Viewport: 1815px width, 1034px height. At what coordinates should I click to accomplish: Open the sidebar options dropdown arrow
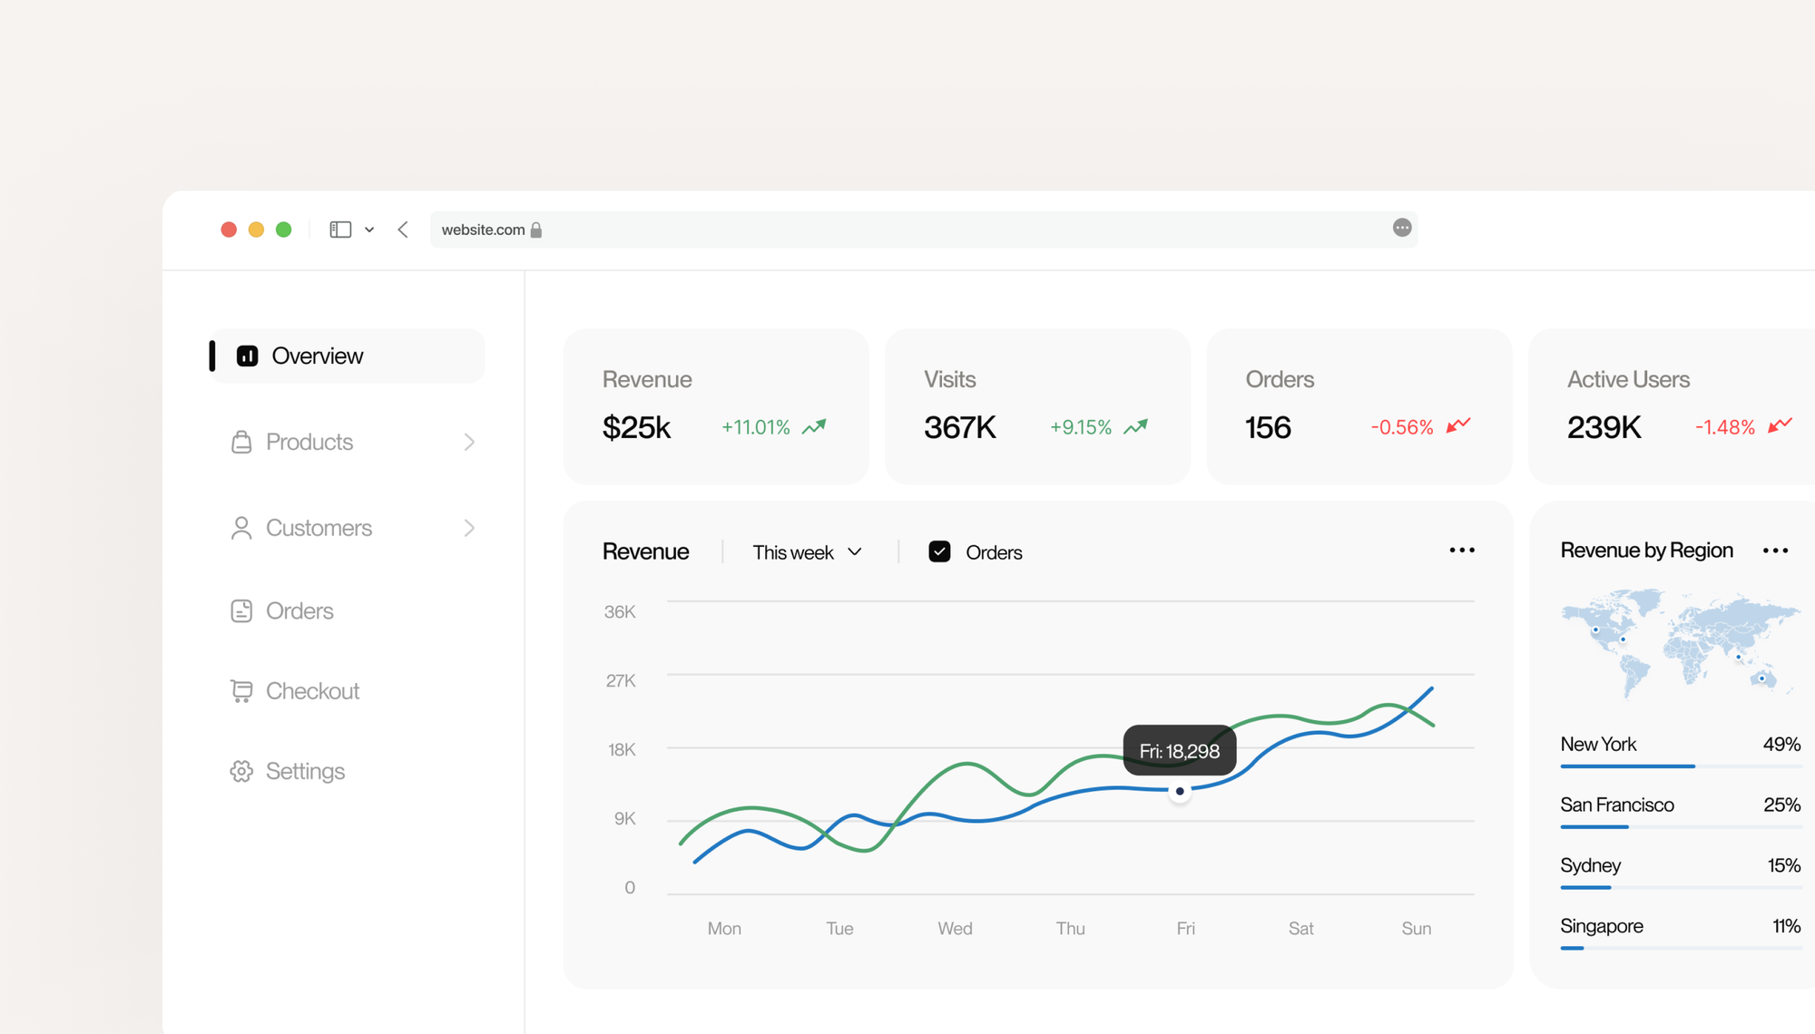click(369, 229)
